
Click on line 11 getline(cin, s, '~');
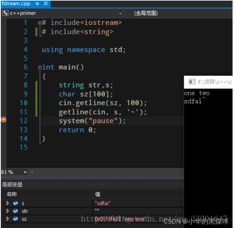click(x=103, y=112)
